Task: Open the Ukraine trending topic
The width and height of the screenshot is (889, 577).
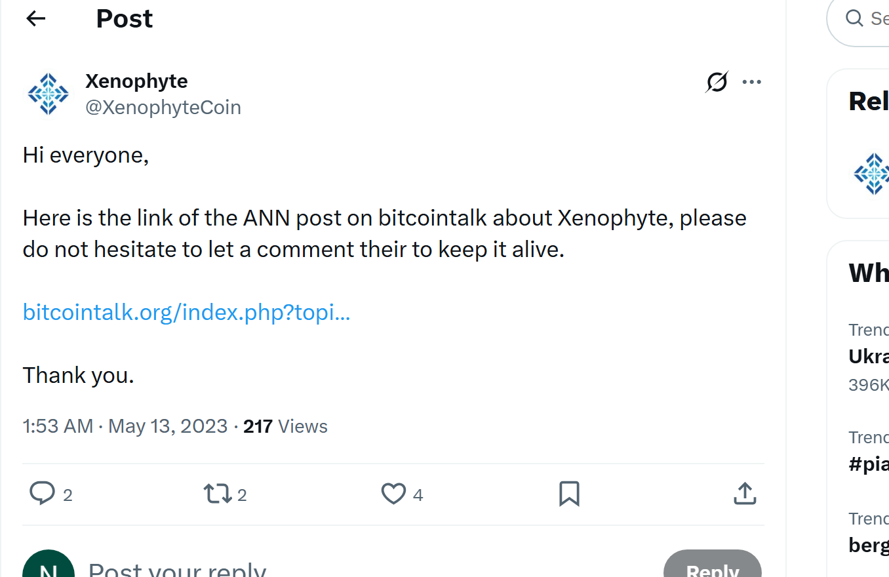Action: (x=869, y=356)
